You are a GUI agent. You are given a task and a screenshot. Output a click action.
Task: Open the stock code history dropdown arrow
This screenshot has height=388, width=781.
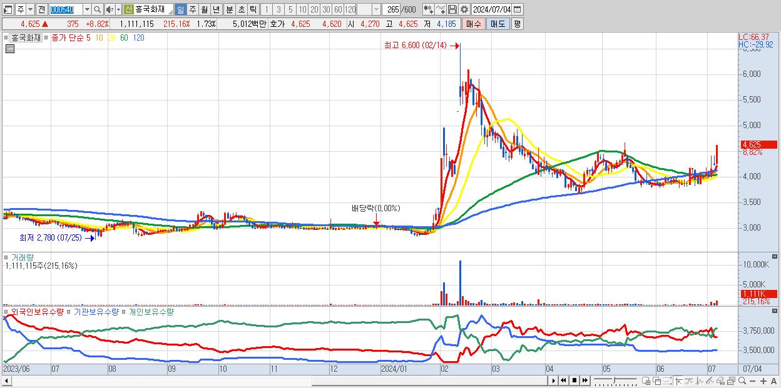tap(87, 10)
